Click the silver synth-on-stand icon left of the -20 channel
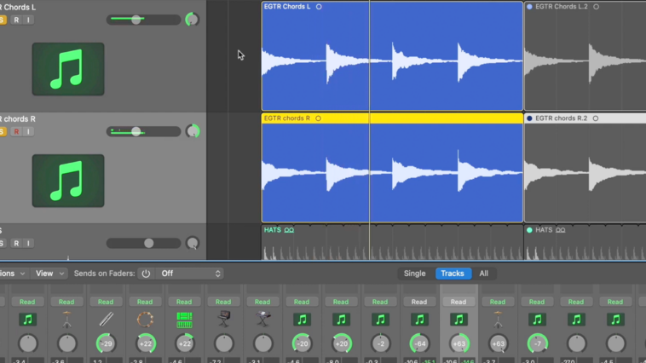Screen dimensions: 646x363 point(262,320)
